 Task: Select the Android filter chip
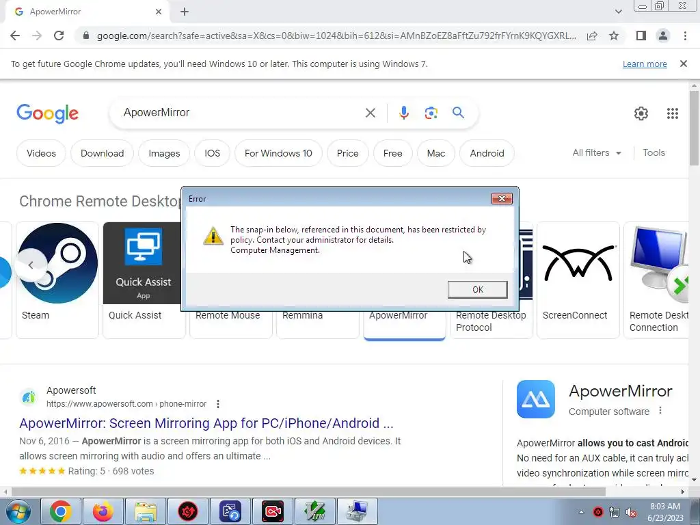coord(487,153)
